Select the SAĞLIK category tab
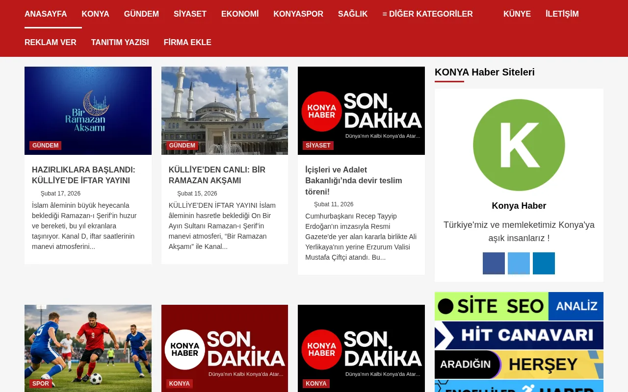 [352, 14]
